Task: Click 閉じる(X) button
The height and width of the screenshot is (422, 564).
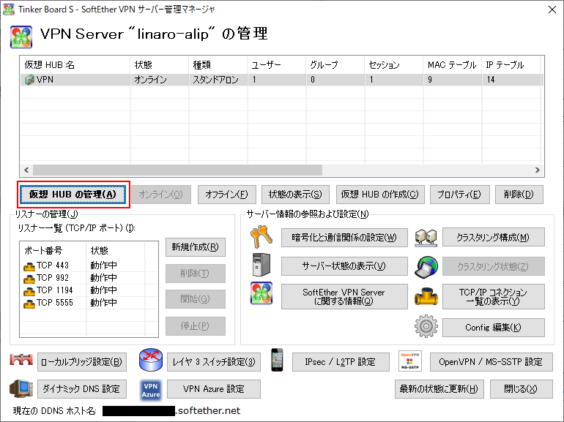Action: pyautogui.click(x=522, y=389)
